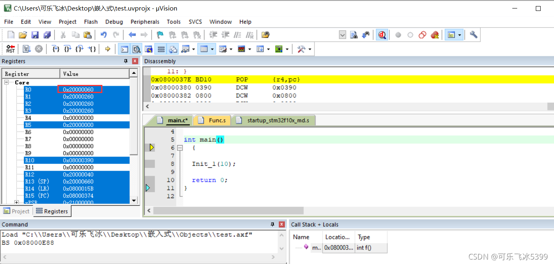Click the editor horizontal scrollbar thumb

[x=228, y=211]
